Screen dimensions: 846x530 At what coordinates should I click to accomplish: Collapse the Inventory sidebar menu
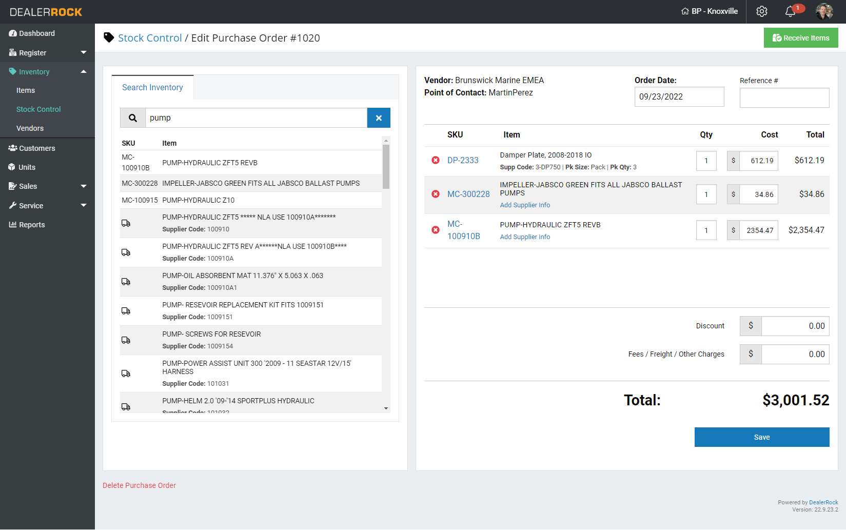[47, 72]
